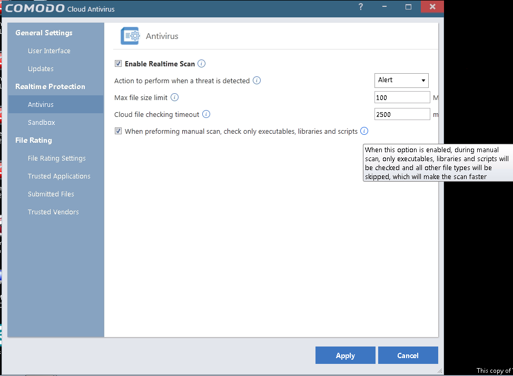Minimize the Comodo Cloud Antivirus window

384,7
